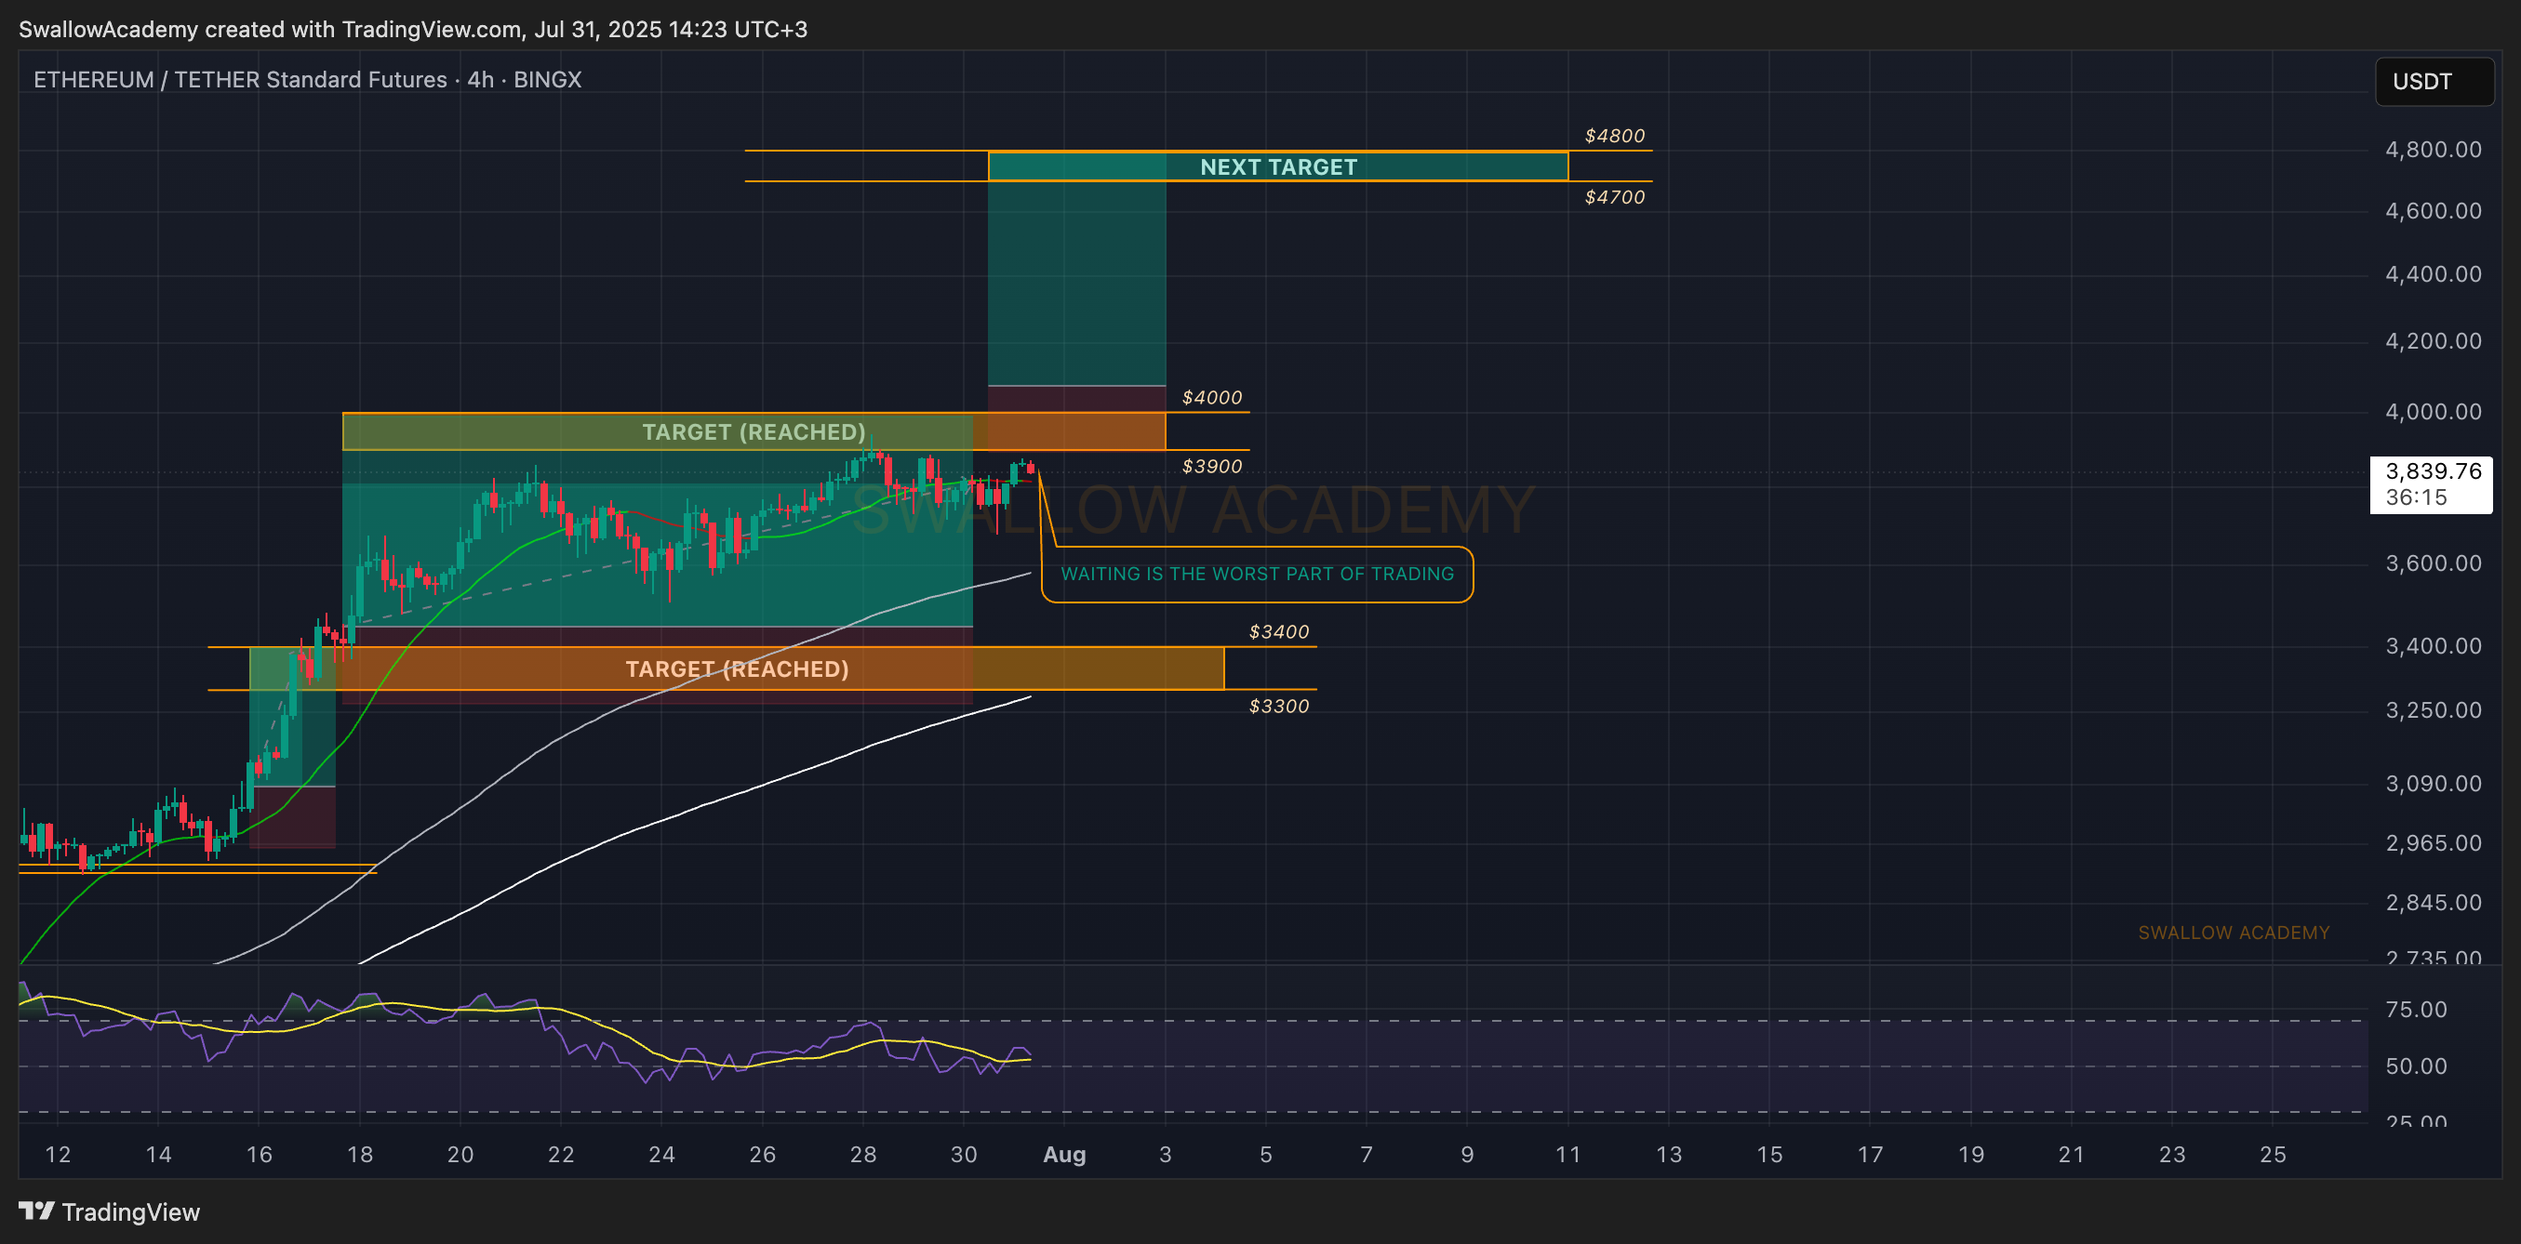This screenshot has height=1244, width=2521.
Task: Click the 3,600.00 price axis value
Action: 2433,563
